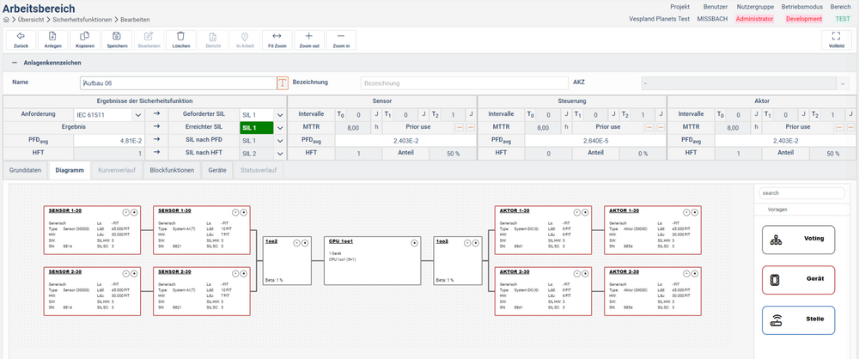This screenshot has width=859, height=359.
Task: Fit the diagram with Fit Zoom
Action: click(x=277, y=40)
